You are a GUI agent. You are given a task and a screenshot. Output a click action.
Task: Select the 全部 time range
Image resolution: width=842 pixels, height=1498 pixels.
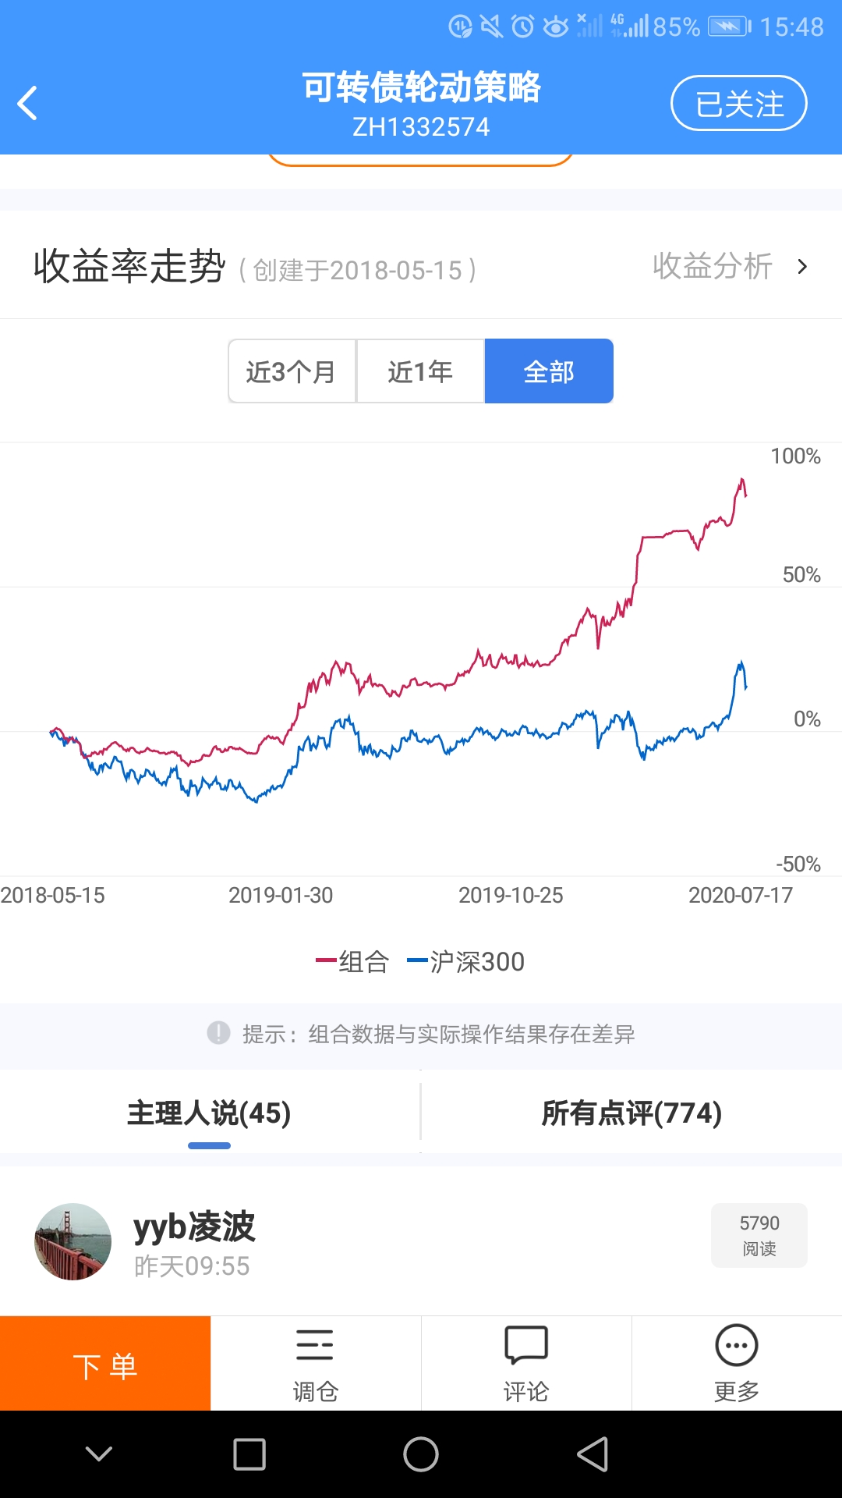549,371
